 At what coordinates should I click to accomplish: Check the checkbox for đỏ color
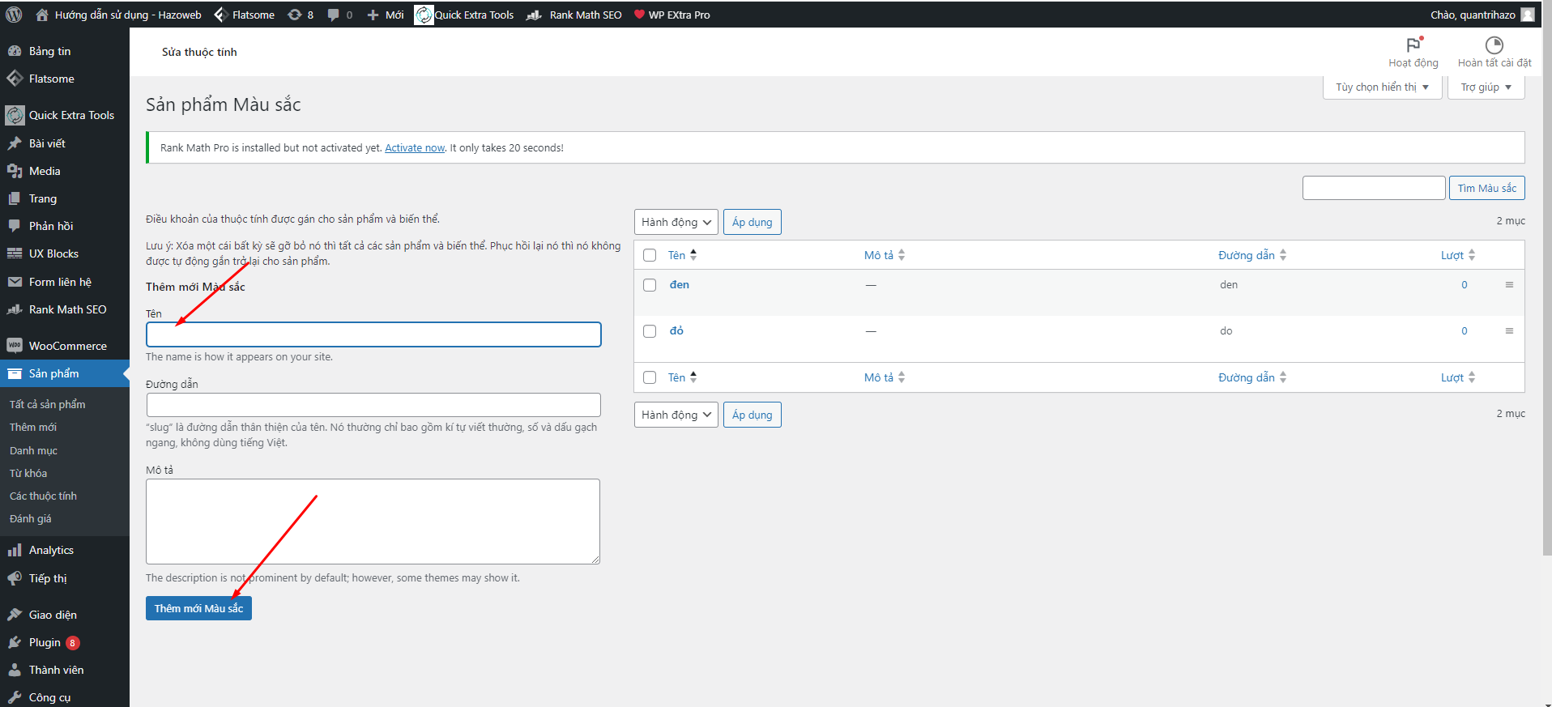tap(650, 331)
